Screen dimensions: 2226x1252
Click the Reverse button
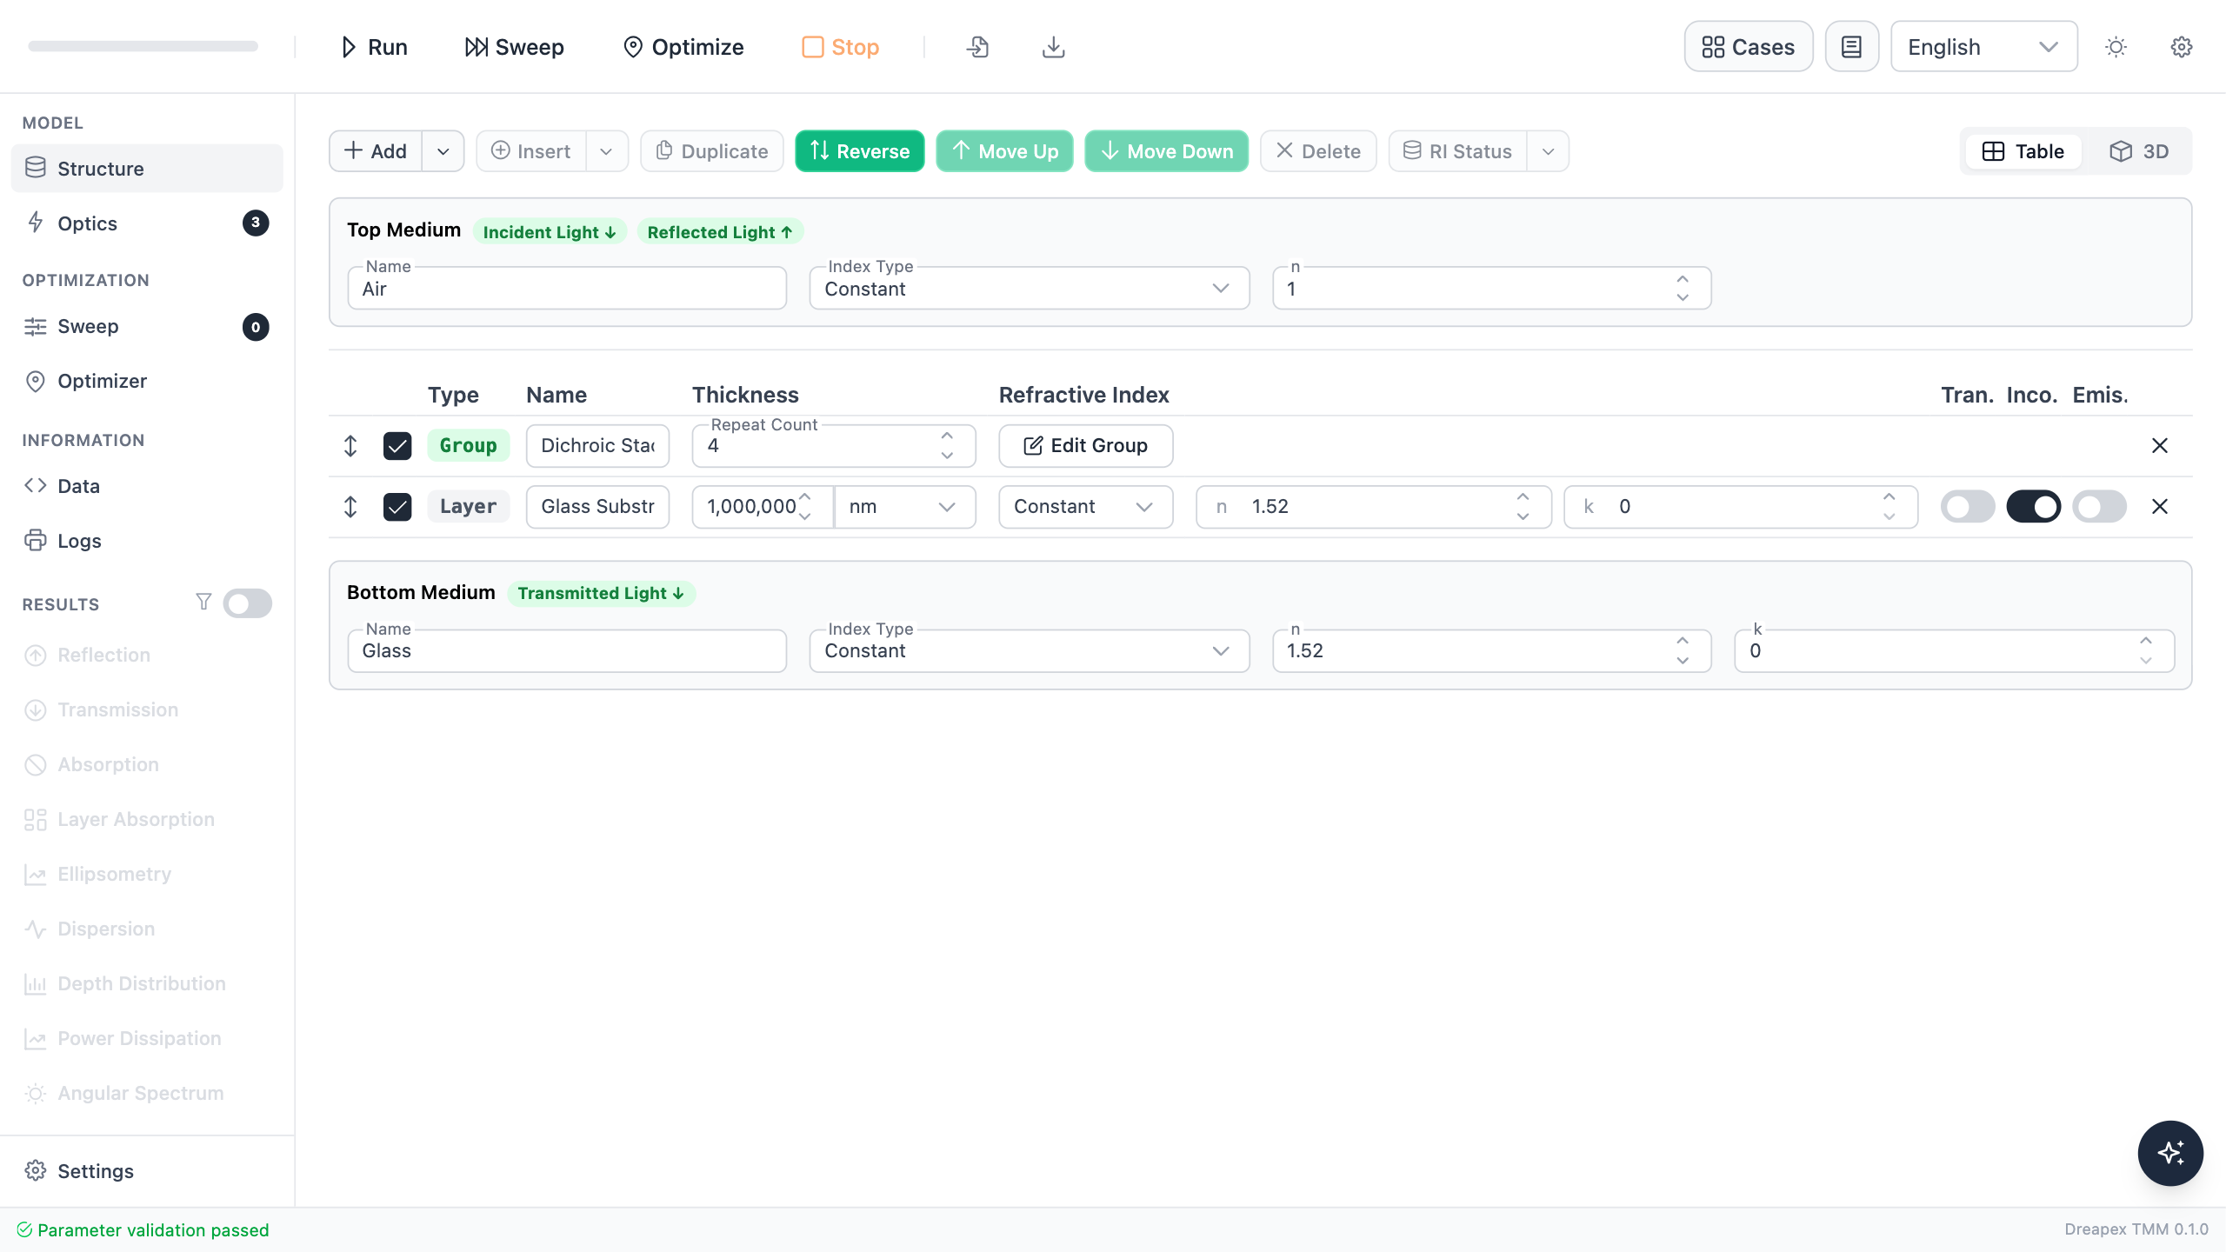(x=859, y=151)
